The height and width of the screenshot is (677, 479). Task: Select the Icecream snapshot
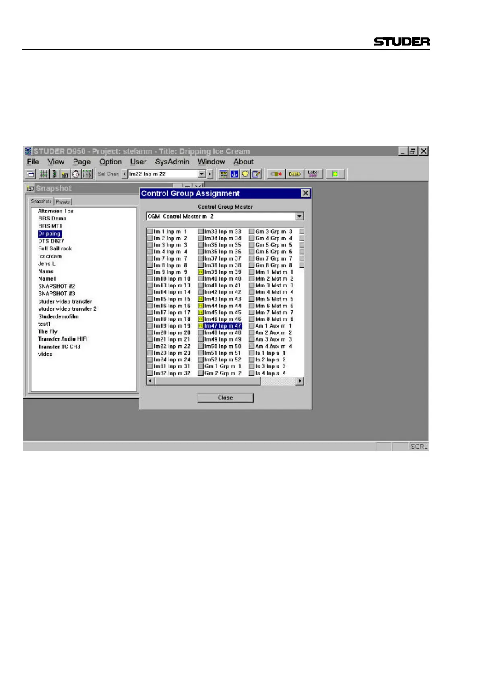(50, 256)
